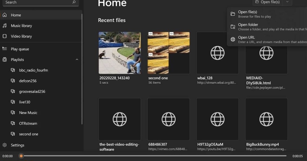Open the Play queue page
The height and width of the screenshot is (161, 307).
click(41, 49)
